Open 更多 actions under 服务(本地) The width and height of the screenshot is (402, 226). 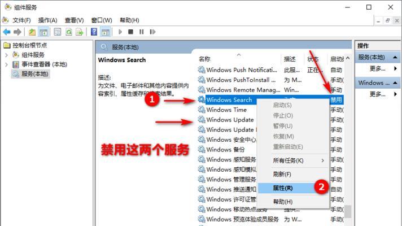point(377,69)
